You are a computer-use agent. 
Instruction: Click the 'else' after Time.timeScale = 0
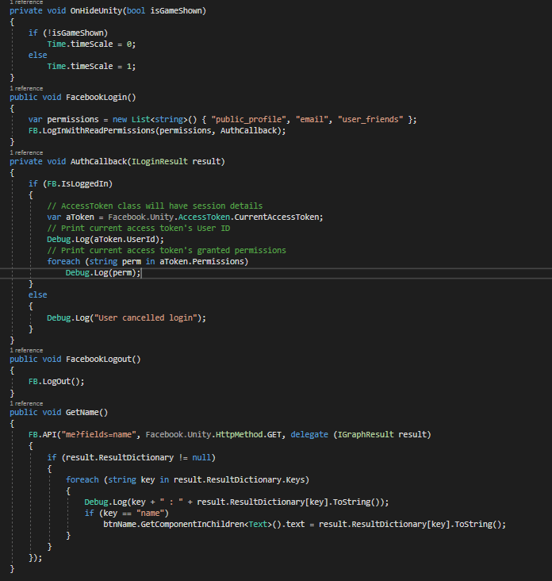point(38,56)
